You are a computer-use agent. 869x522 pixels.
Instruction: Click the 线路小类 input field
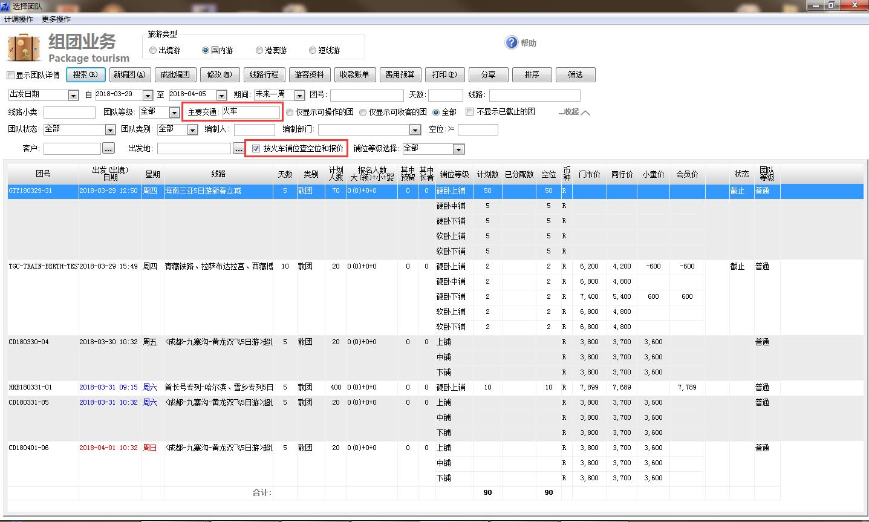tap(70, 113)
